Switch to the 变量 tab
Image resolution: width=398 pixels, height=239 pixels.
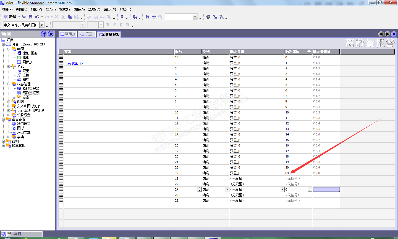[87, 34]
